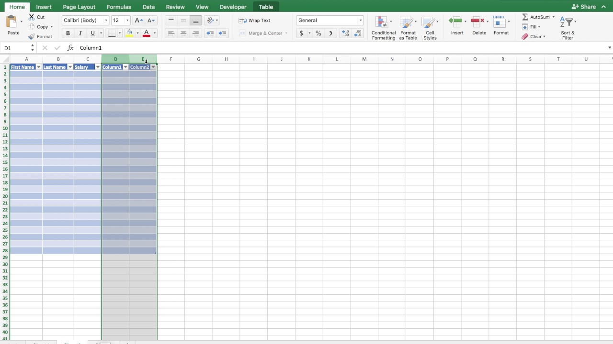
Task: Apply the cell borders icon
Action: pos(112,33)
